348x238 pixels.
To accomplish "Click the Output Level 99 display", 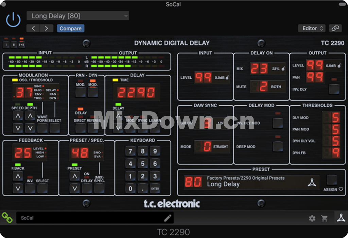I will [x=315, y=66].
